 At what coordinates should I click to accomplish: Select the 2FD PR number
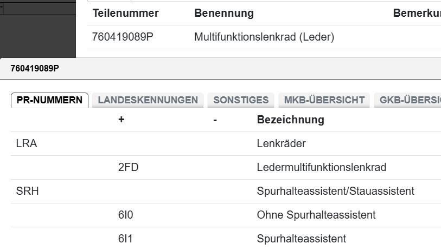128,167
